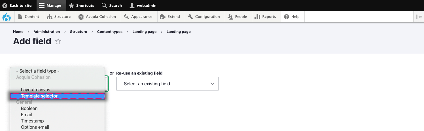Add page to shortcuts star icon
This screenshot has height=131, width=424.
pyautogui.click(x=58, y=42)
